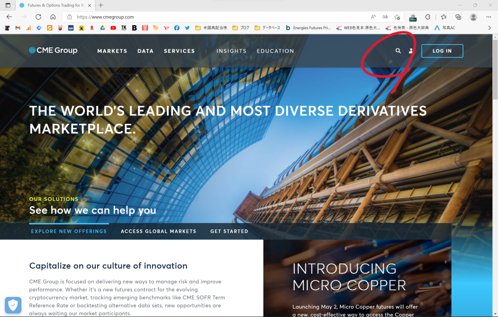Open the 色検索 - 原色大辞典 bookmark

coord(408,28)
